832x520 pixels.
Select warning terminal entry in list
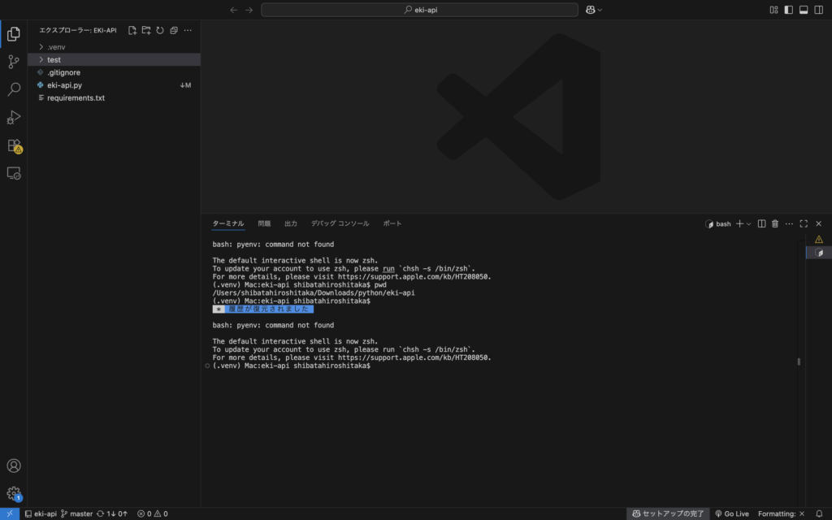coord(819,240)
